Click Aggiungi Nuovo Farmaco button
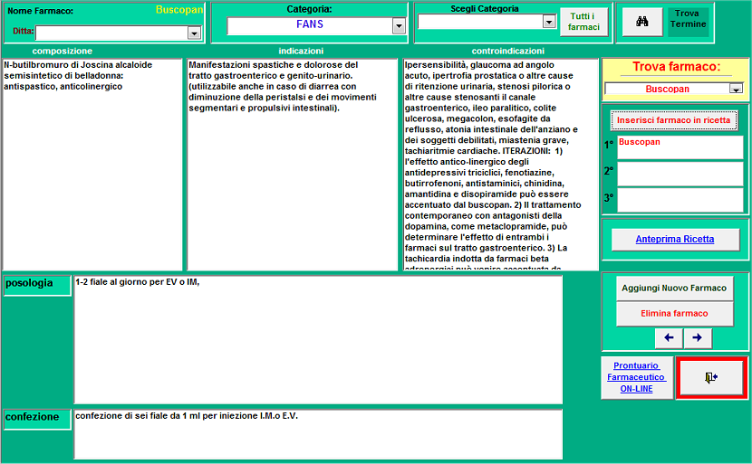The image size is (752, 464). click(x=674, y=289)
